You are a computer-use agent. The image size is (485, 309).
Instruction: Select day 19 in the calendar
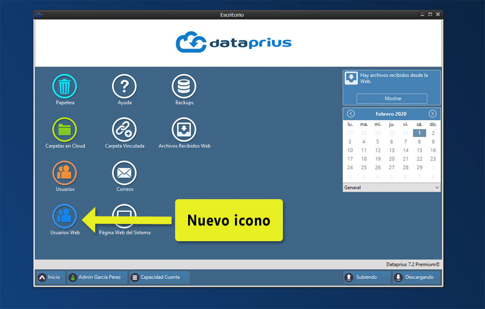[378, 159]
